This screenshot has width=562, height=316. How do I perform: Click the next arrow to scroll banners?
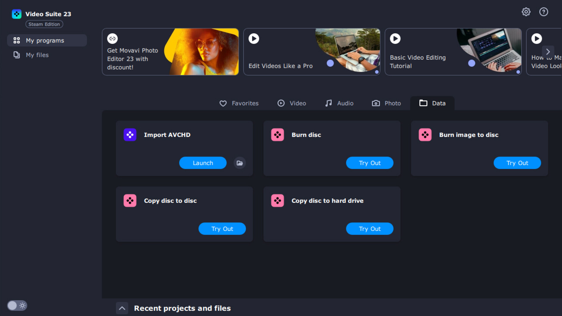549,51
